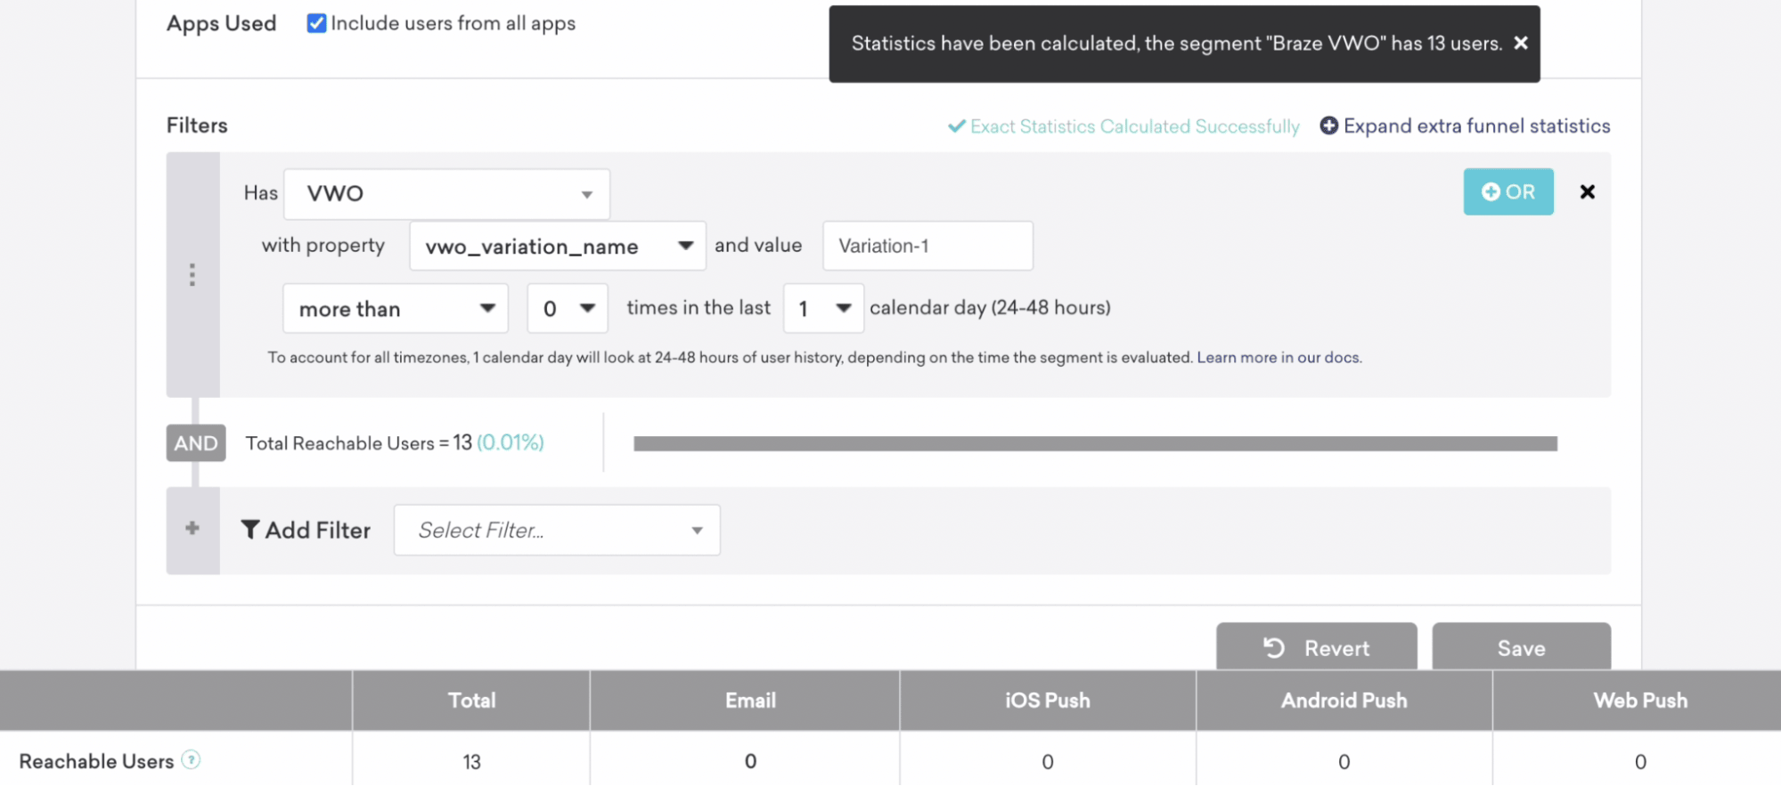Screen dimensions: 1781x786
Task: Open the 'Learn more in our docs' link
Action: tap(1279, 358)
